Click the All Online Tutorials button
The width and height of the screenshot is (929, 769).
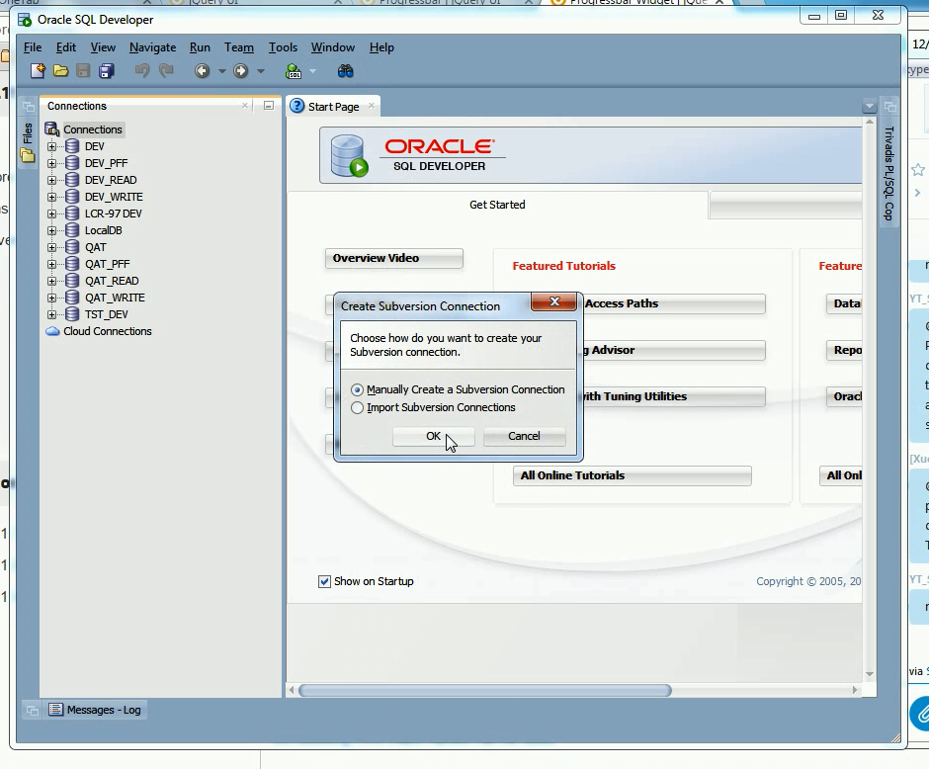click(633, 475)
